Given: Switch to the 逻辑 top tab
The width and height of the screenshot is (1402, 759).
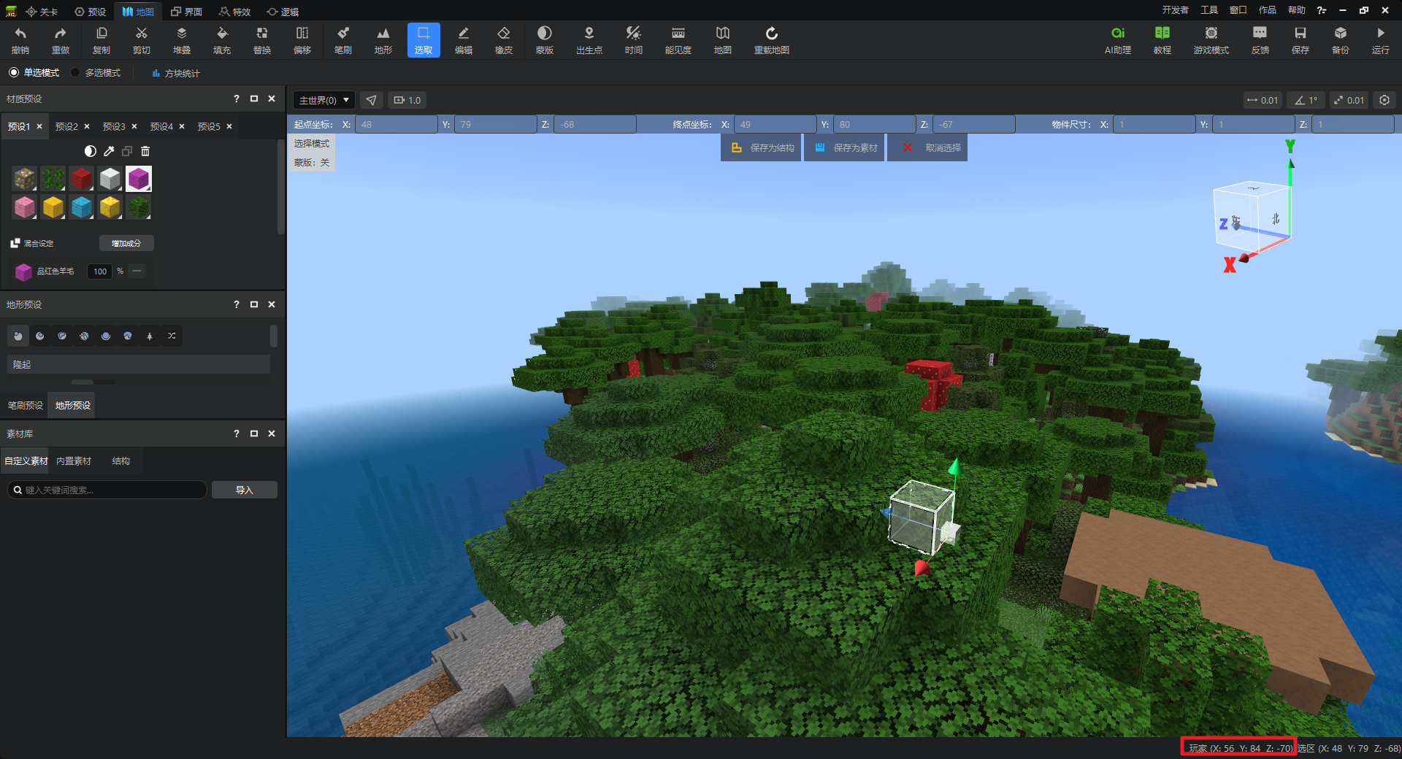Looking at the screenshot, I should [x=283, y=12].
